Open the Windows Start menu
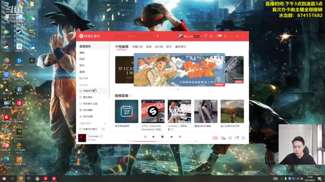The width and height of the screenshot is (325, 182). (4, 179)
